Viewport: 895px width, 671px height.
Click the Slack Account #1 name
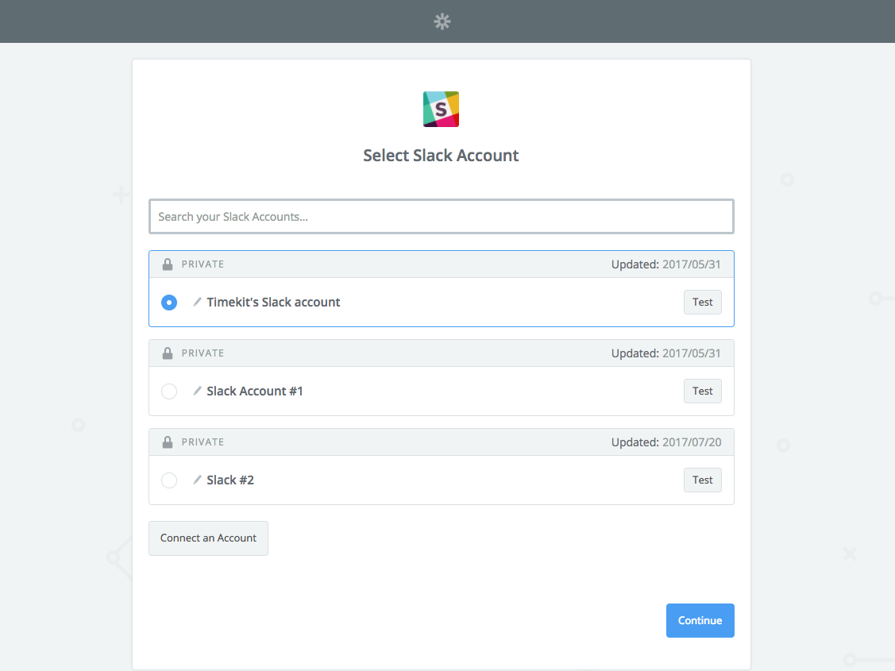click(x=255, y=391)
